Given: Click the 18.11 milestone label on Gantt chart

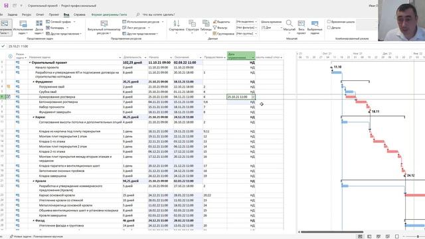Looking at the screenshot, I should 375,112.
